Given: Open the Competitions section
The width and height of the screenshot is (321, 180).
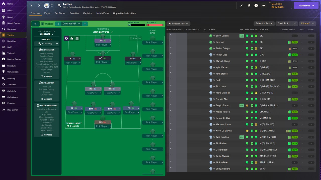Looking at the screenshot, I should coord(13,72).
